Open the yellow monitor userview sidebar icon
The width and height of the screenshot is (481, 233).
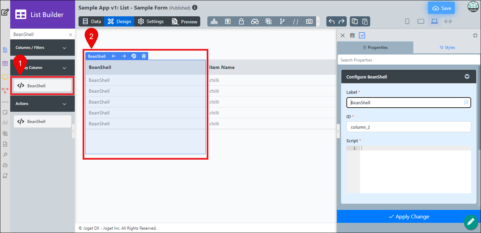tap(5, 77)
